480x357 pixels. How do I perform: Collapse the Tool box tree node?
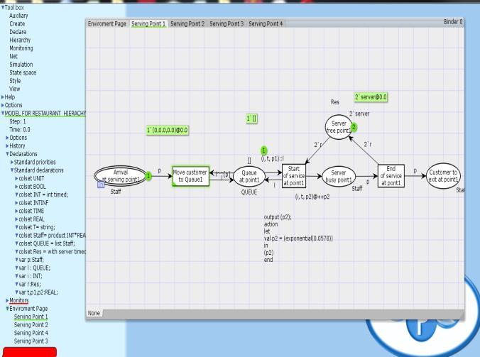pos(3,7)
